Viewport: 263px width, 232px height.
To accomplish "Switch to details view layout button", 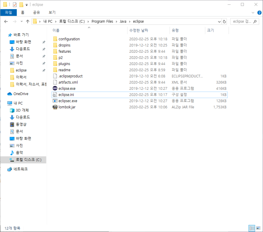I will tap(252, 228).
